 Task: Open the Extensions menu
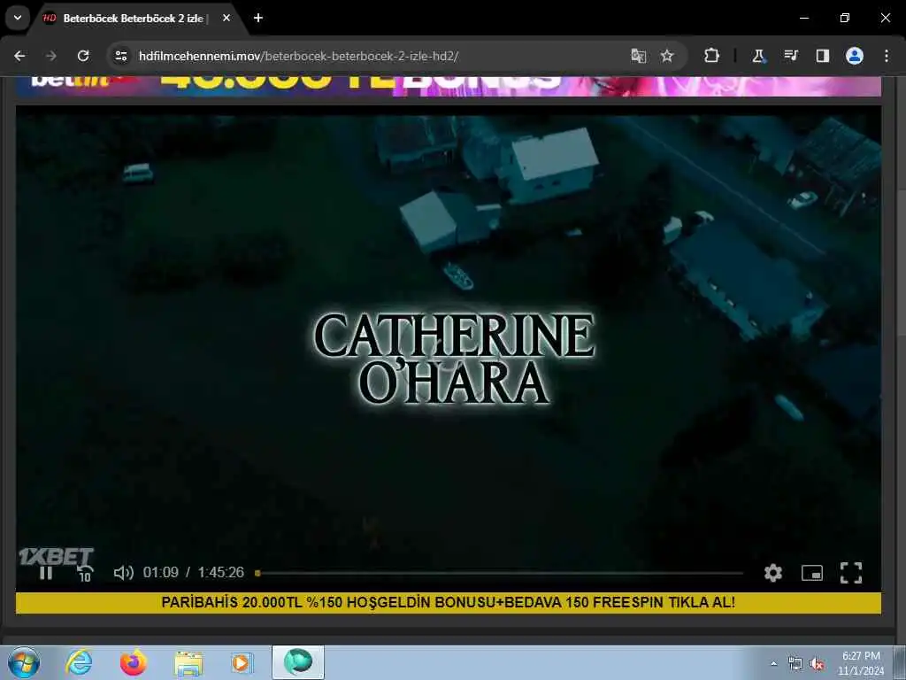(712, 56)
